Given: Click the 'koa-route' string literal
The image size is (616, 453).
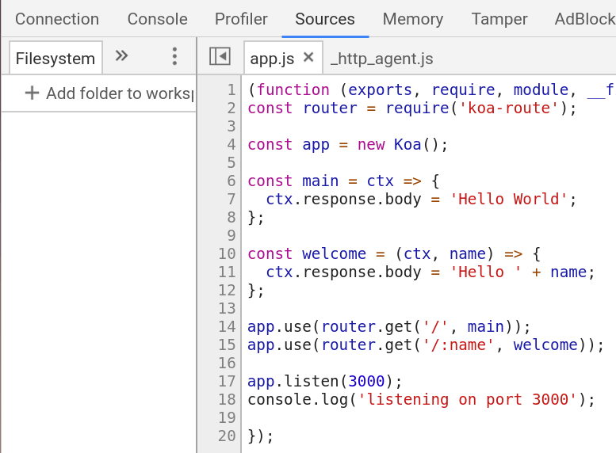Looking at the screenshot, I should pos(509,108).
